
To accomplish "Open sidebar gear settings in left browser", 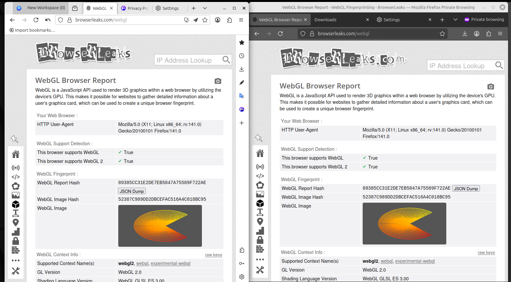I will tap(242, 277).
